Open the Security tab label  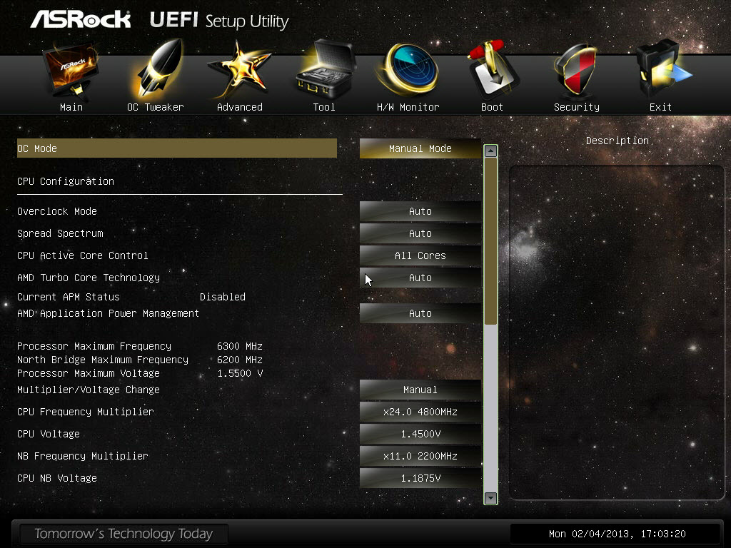pos(577,107)
